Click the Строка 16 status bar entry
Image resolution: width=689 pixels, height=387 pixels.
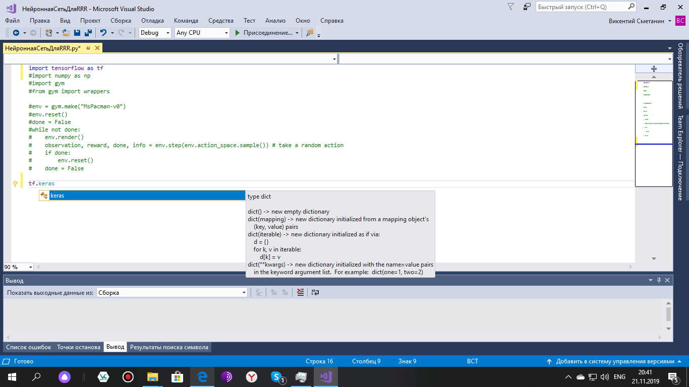click(x=319, y=361)
